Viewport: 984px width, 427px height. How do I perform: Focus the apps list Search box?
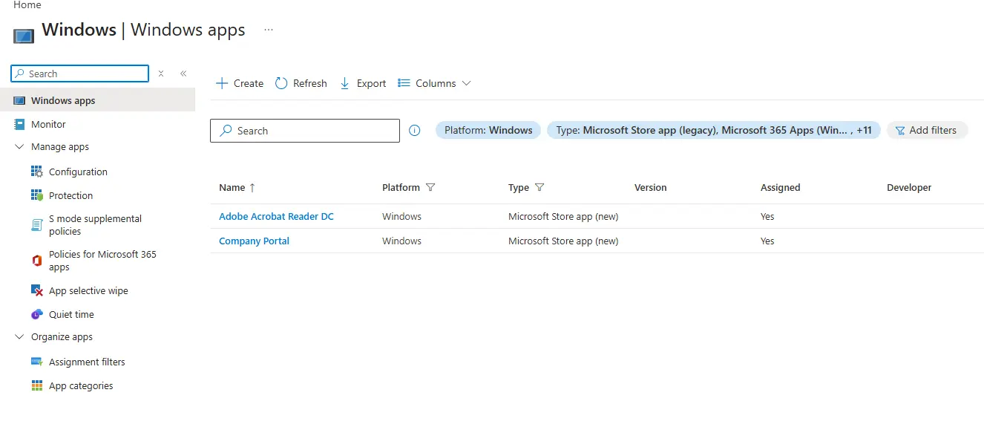point(305,131)
